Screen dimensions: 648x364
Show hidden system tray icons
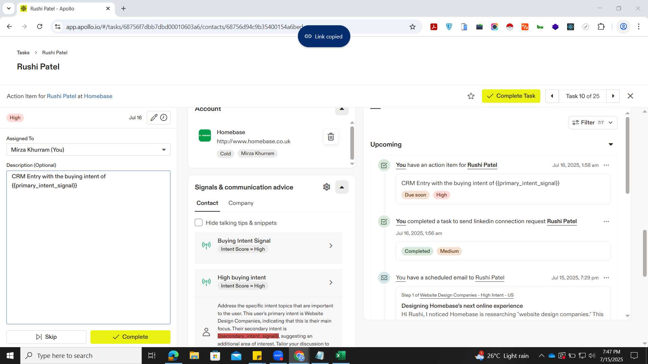tap(541, 356)
